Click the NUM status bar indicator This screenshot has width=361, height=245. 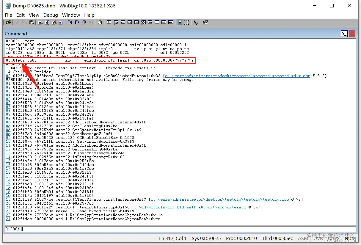[x=350, y=238]
